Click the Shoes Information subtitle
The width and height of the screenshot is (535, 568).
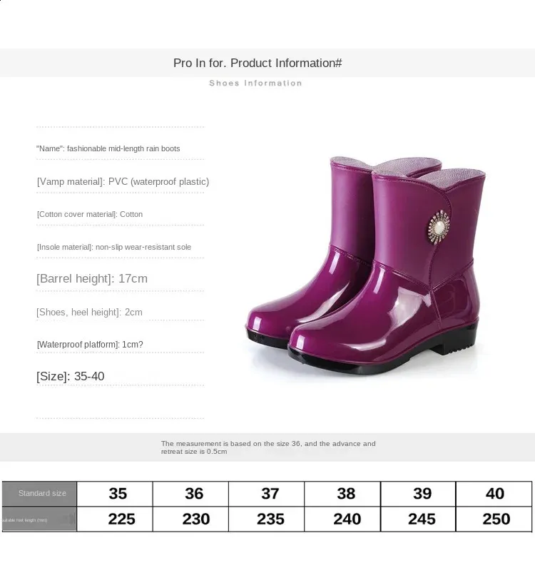255,83
